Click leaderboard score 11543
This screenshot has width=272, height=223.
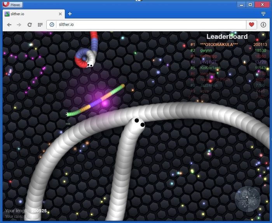click(260, 68)
